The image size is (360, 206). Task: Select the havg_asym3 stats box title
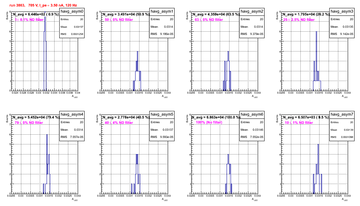342,11
